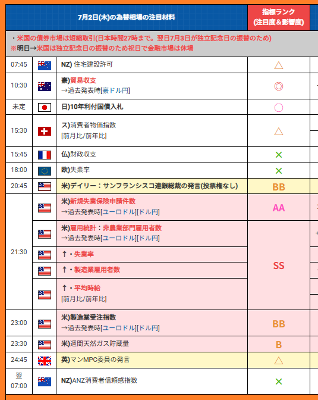Select the 23:00 time cell

(19, 323)
